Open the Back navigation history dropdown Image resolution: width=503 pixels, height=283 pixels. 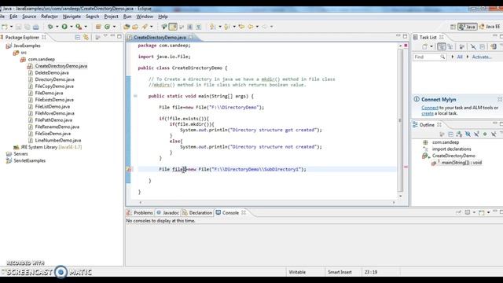coord(257,27)
